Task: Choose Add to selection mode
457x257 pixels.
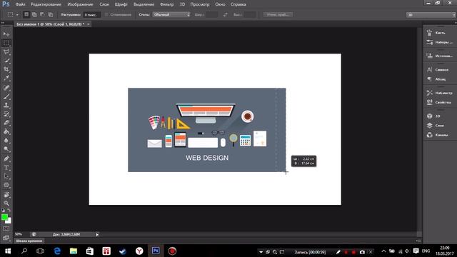Action: click(x=34, y=14)
